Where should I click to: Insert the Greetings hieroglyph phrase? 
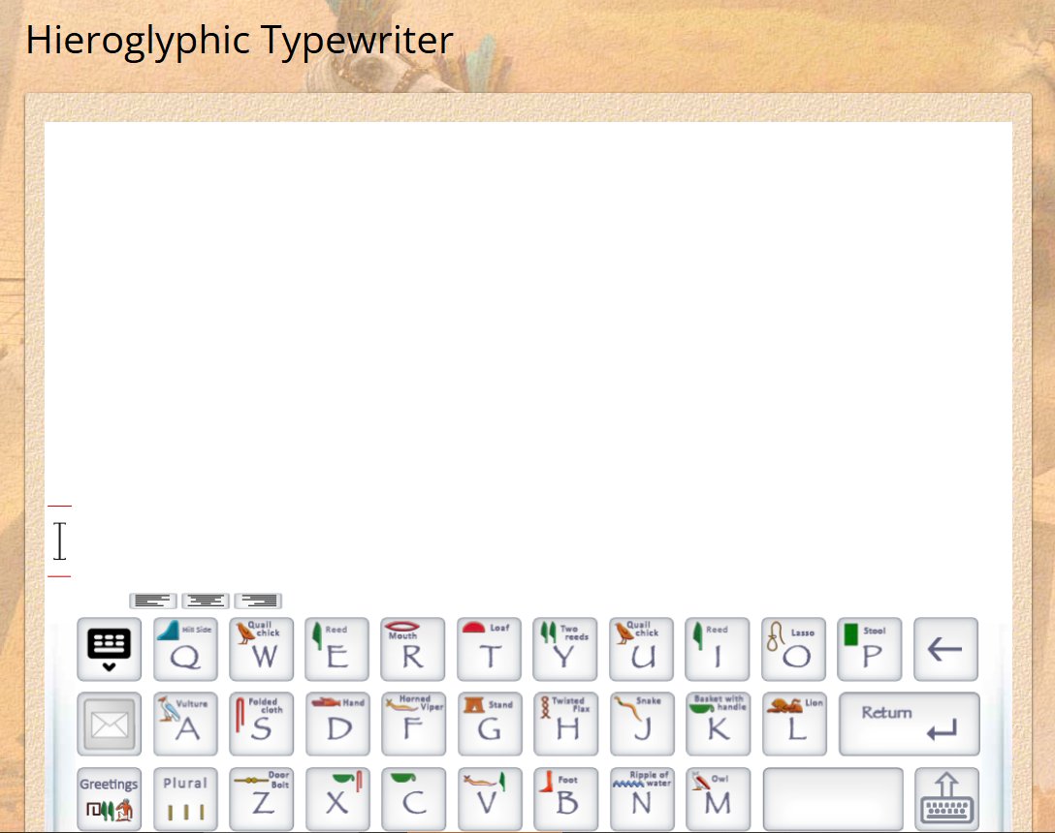109,799
